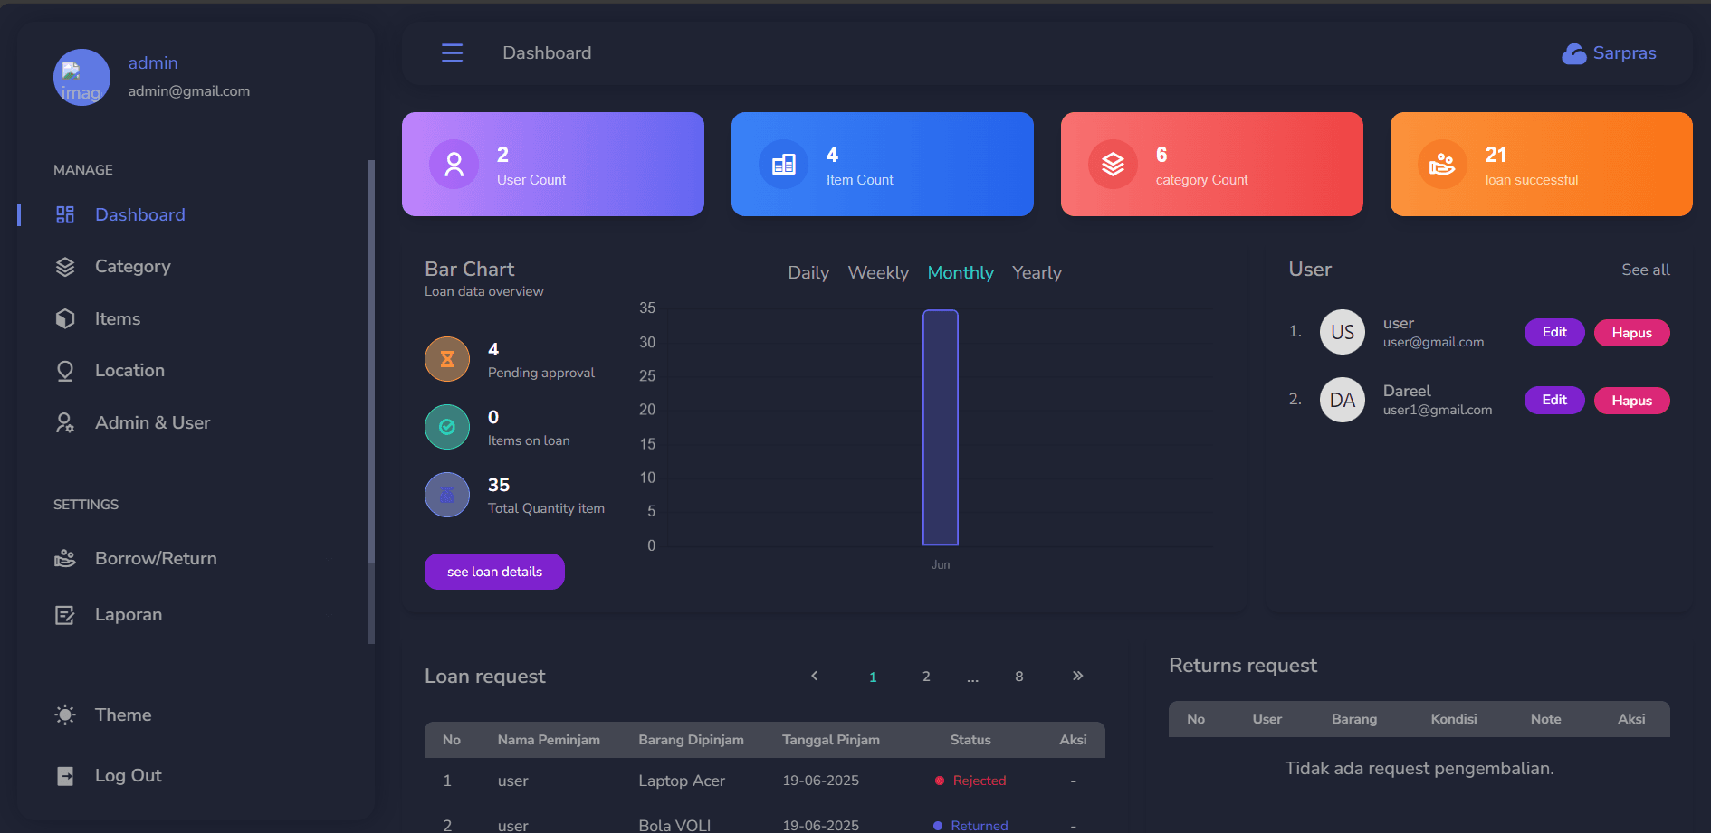The width and height of the screenshot is (1711, 833).
Task: Click the Theme sun icon
Action: [65, 715]
